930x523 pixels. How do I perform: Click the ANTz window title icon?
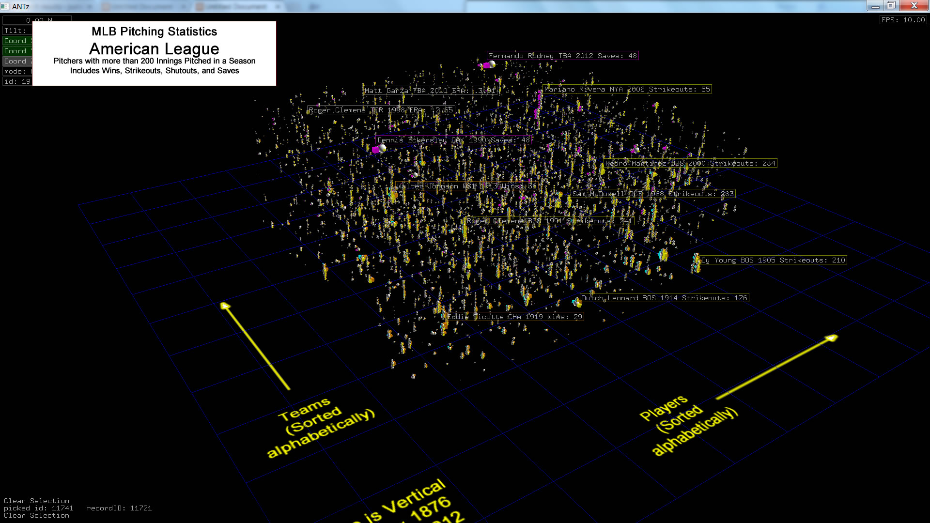(x=5, y=6)
